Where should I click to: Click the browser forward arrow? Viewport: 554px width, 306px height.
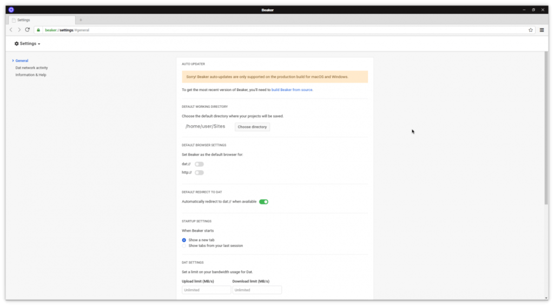(19, 30)
